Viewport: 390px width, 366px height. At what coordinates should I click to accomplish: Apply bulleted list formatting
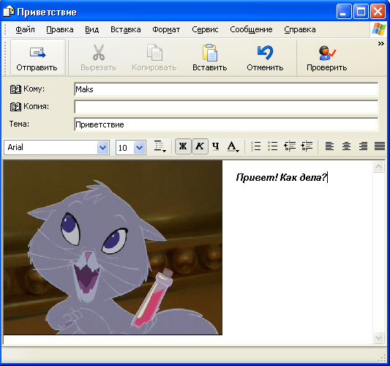(272, 146)
